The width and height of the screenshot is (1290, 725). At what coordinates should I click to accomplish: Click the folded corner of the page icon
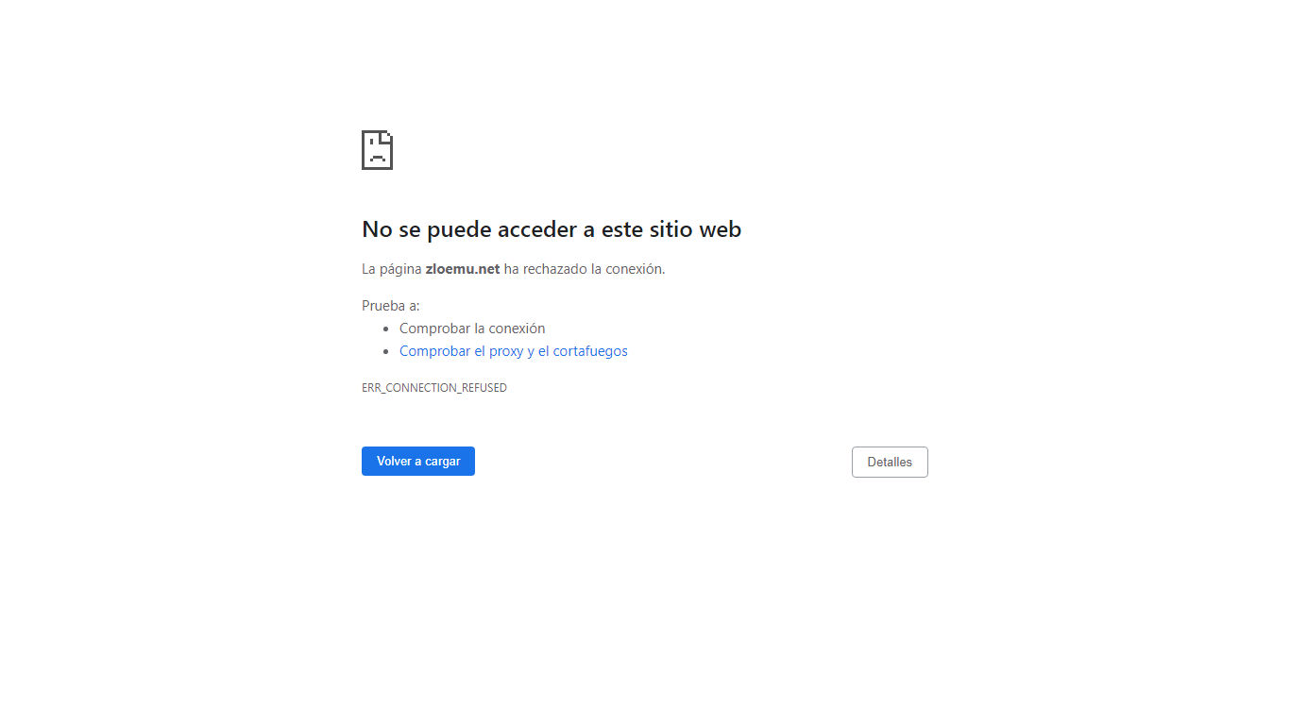385,137
